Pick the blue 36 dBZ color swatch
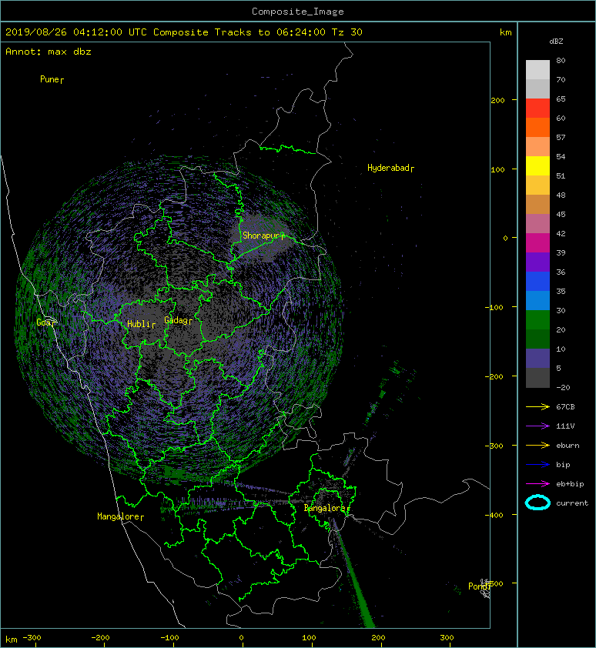Screen dimensions: 596x648 pyautogui.click(x=537, y=282)
